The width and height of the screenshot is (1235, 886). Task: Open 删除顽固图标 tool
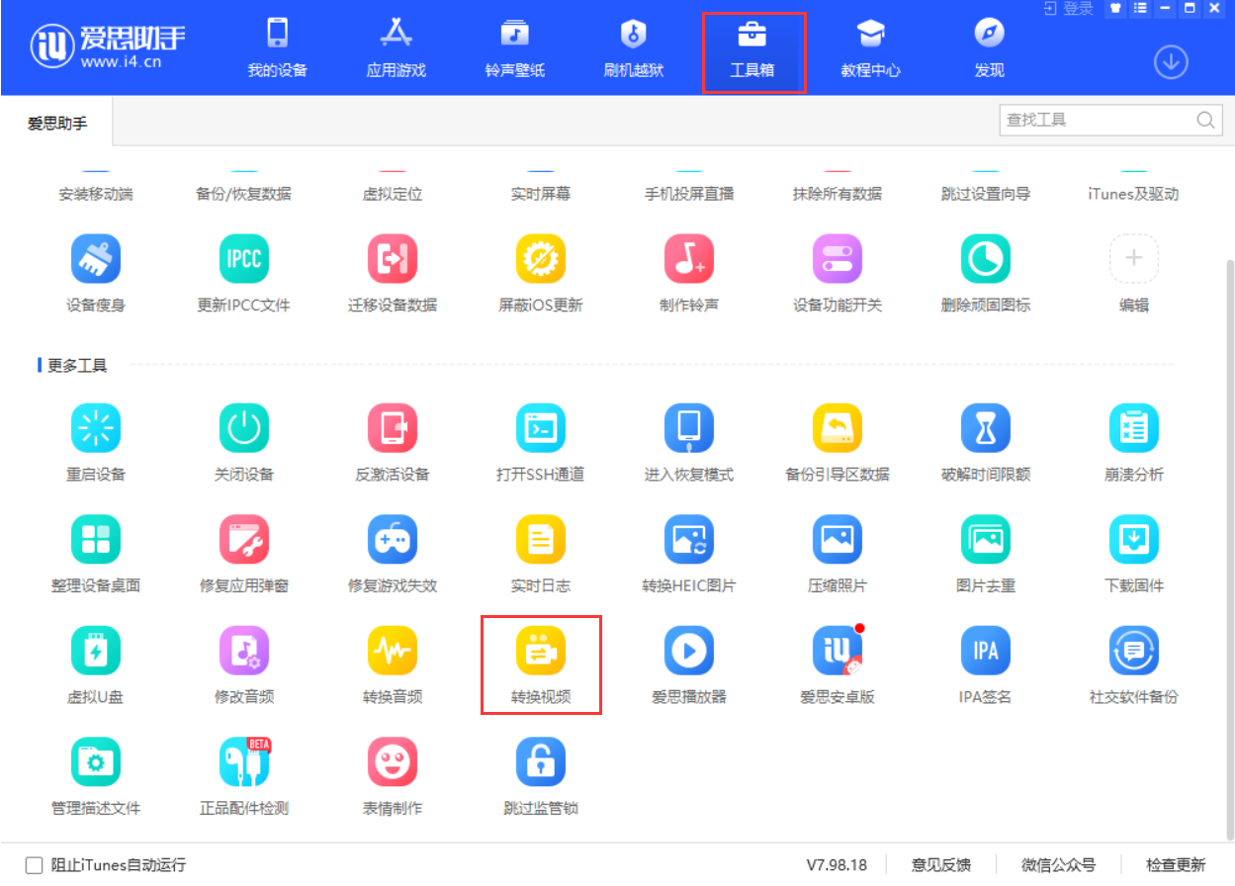986,259
